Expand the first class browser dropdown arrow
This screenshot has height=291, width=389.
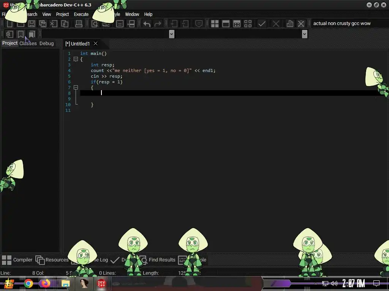click(171, 34)
